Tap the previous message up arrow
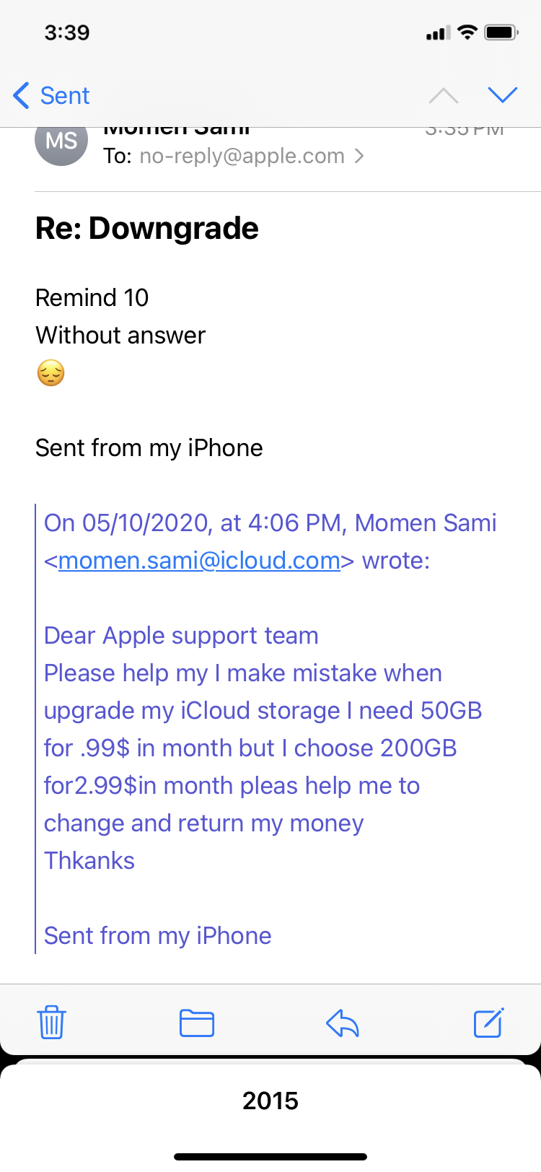 [x=443, y=95]
